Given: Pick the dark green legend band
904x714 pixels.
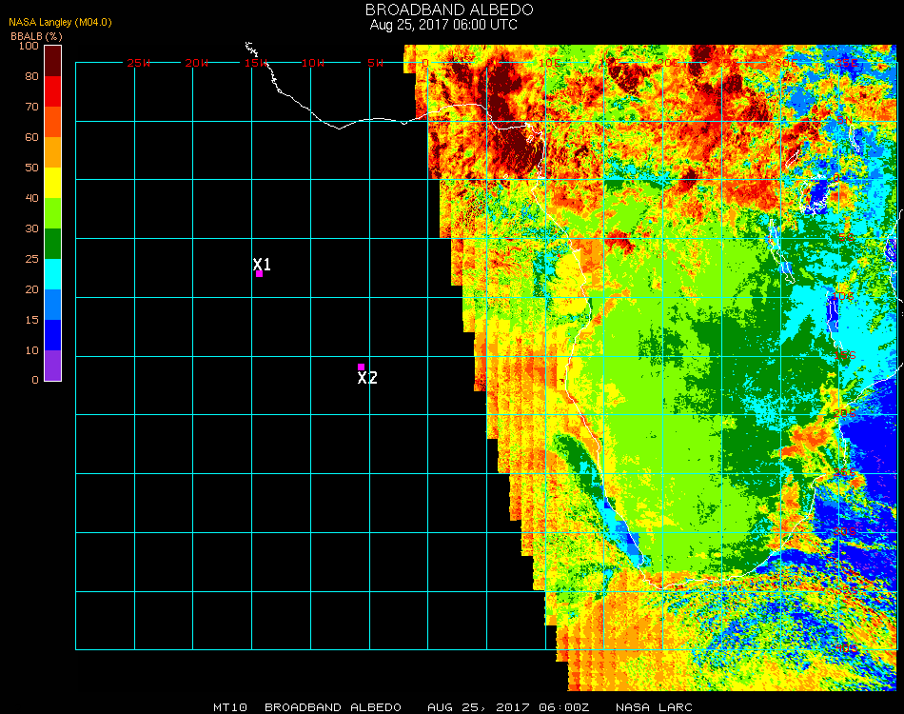Looking at the screenshot, I should click(52, 244).
